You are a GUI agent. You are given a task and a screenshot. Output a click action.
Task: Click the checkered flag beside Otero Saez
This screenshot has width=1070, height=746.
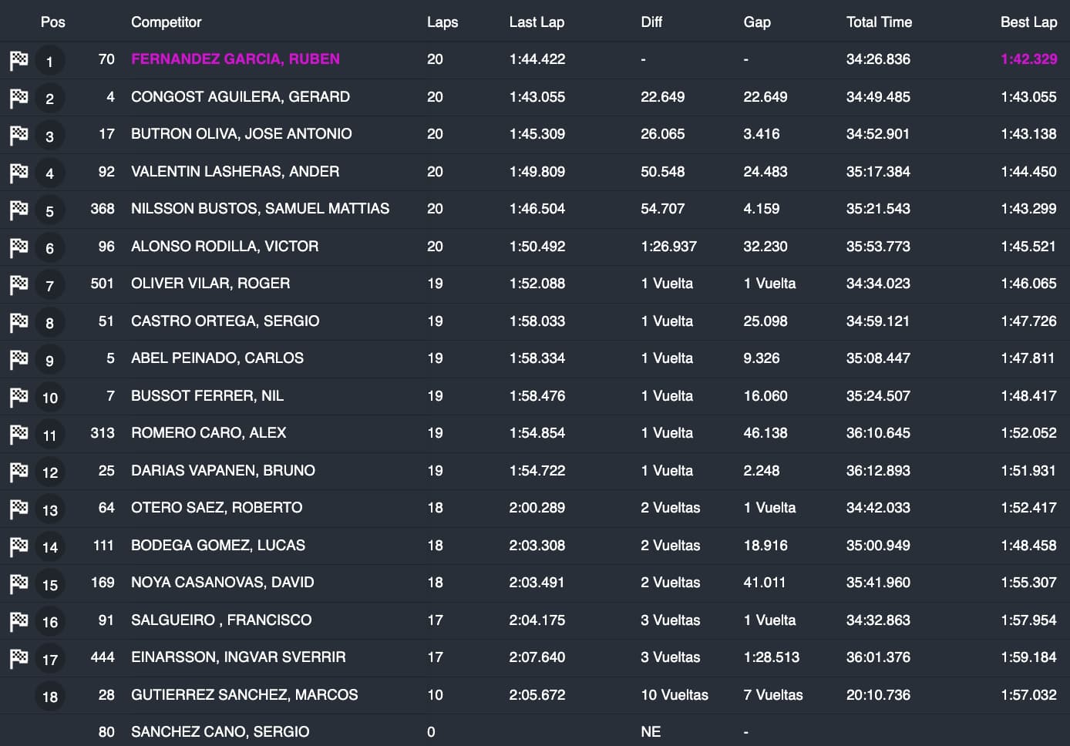tap(19, 509)
